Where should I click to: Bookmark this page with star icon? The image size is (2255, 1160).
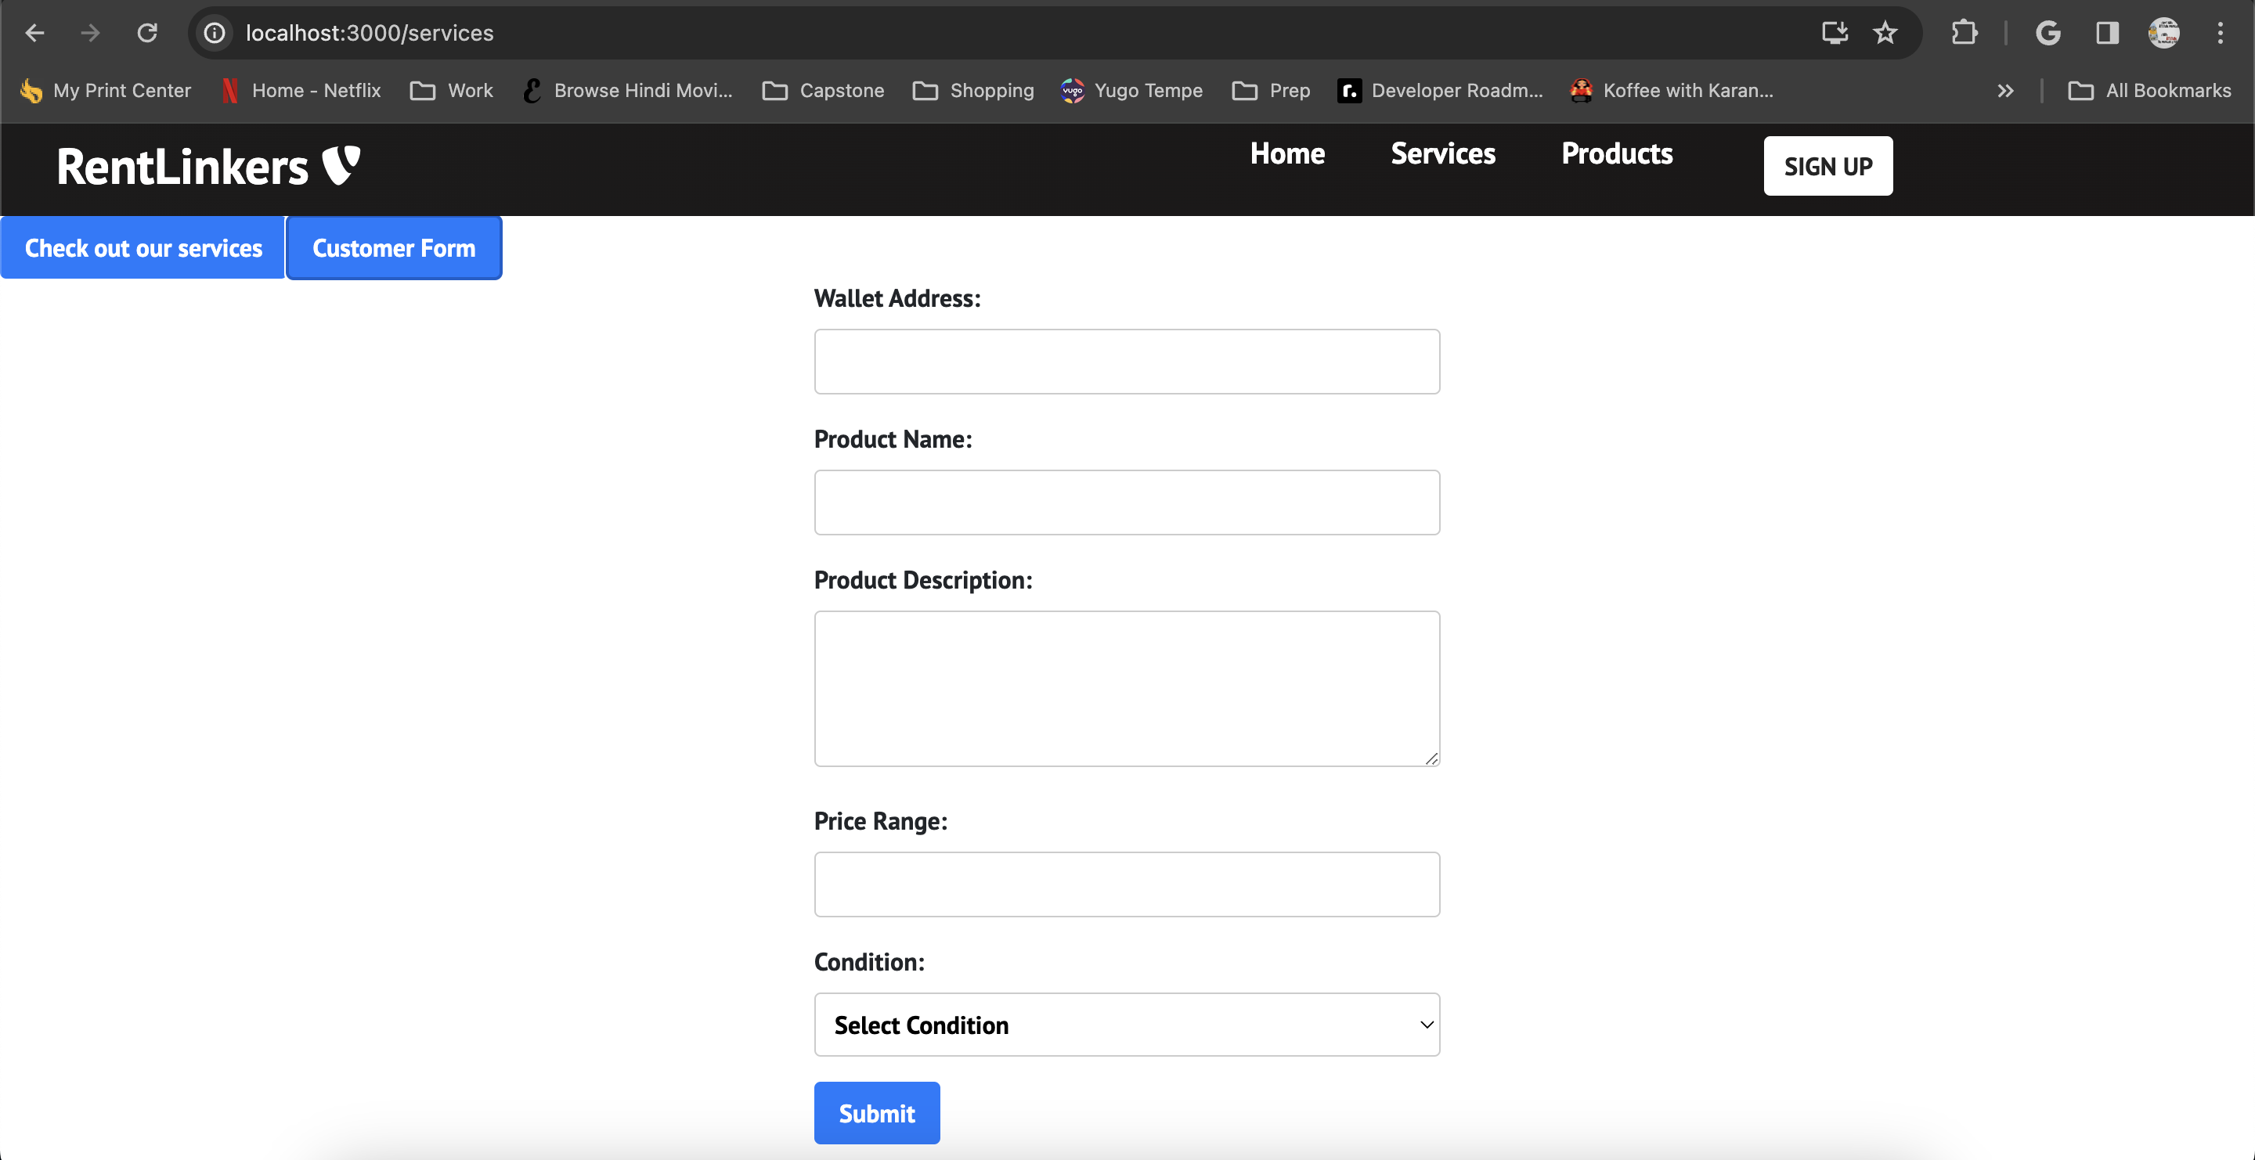pos(1885,33)
